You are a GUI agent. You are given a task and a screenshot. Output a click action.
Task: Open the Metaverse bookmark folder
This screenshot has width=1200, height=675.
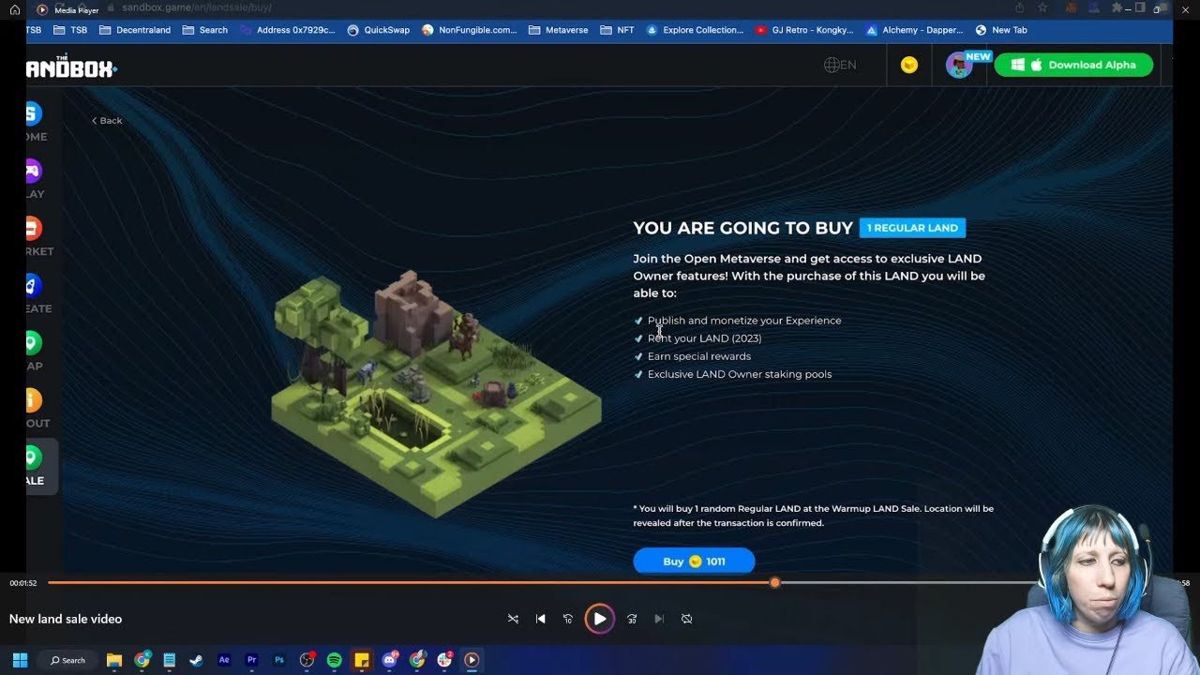point(559,30)
